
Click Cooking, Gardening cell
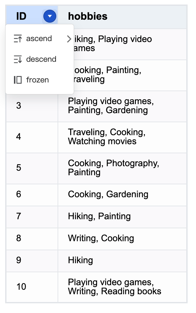pyautogui.click(x=122, y=195)
